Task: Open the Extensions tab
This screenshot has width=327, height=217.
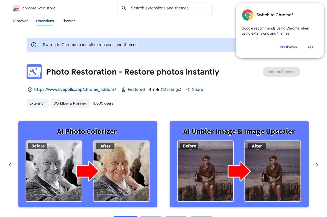Action: 45,21
